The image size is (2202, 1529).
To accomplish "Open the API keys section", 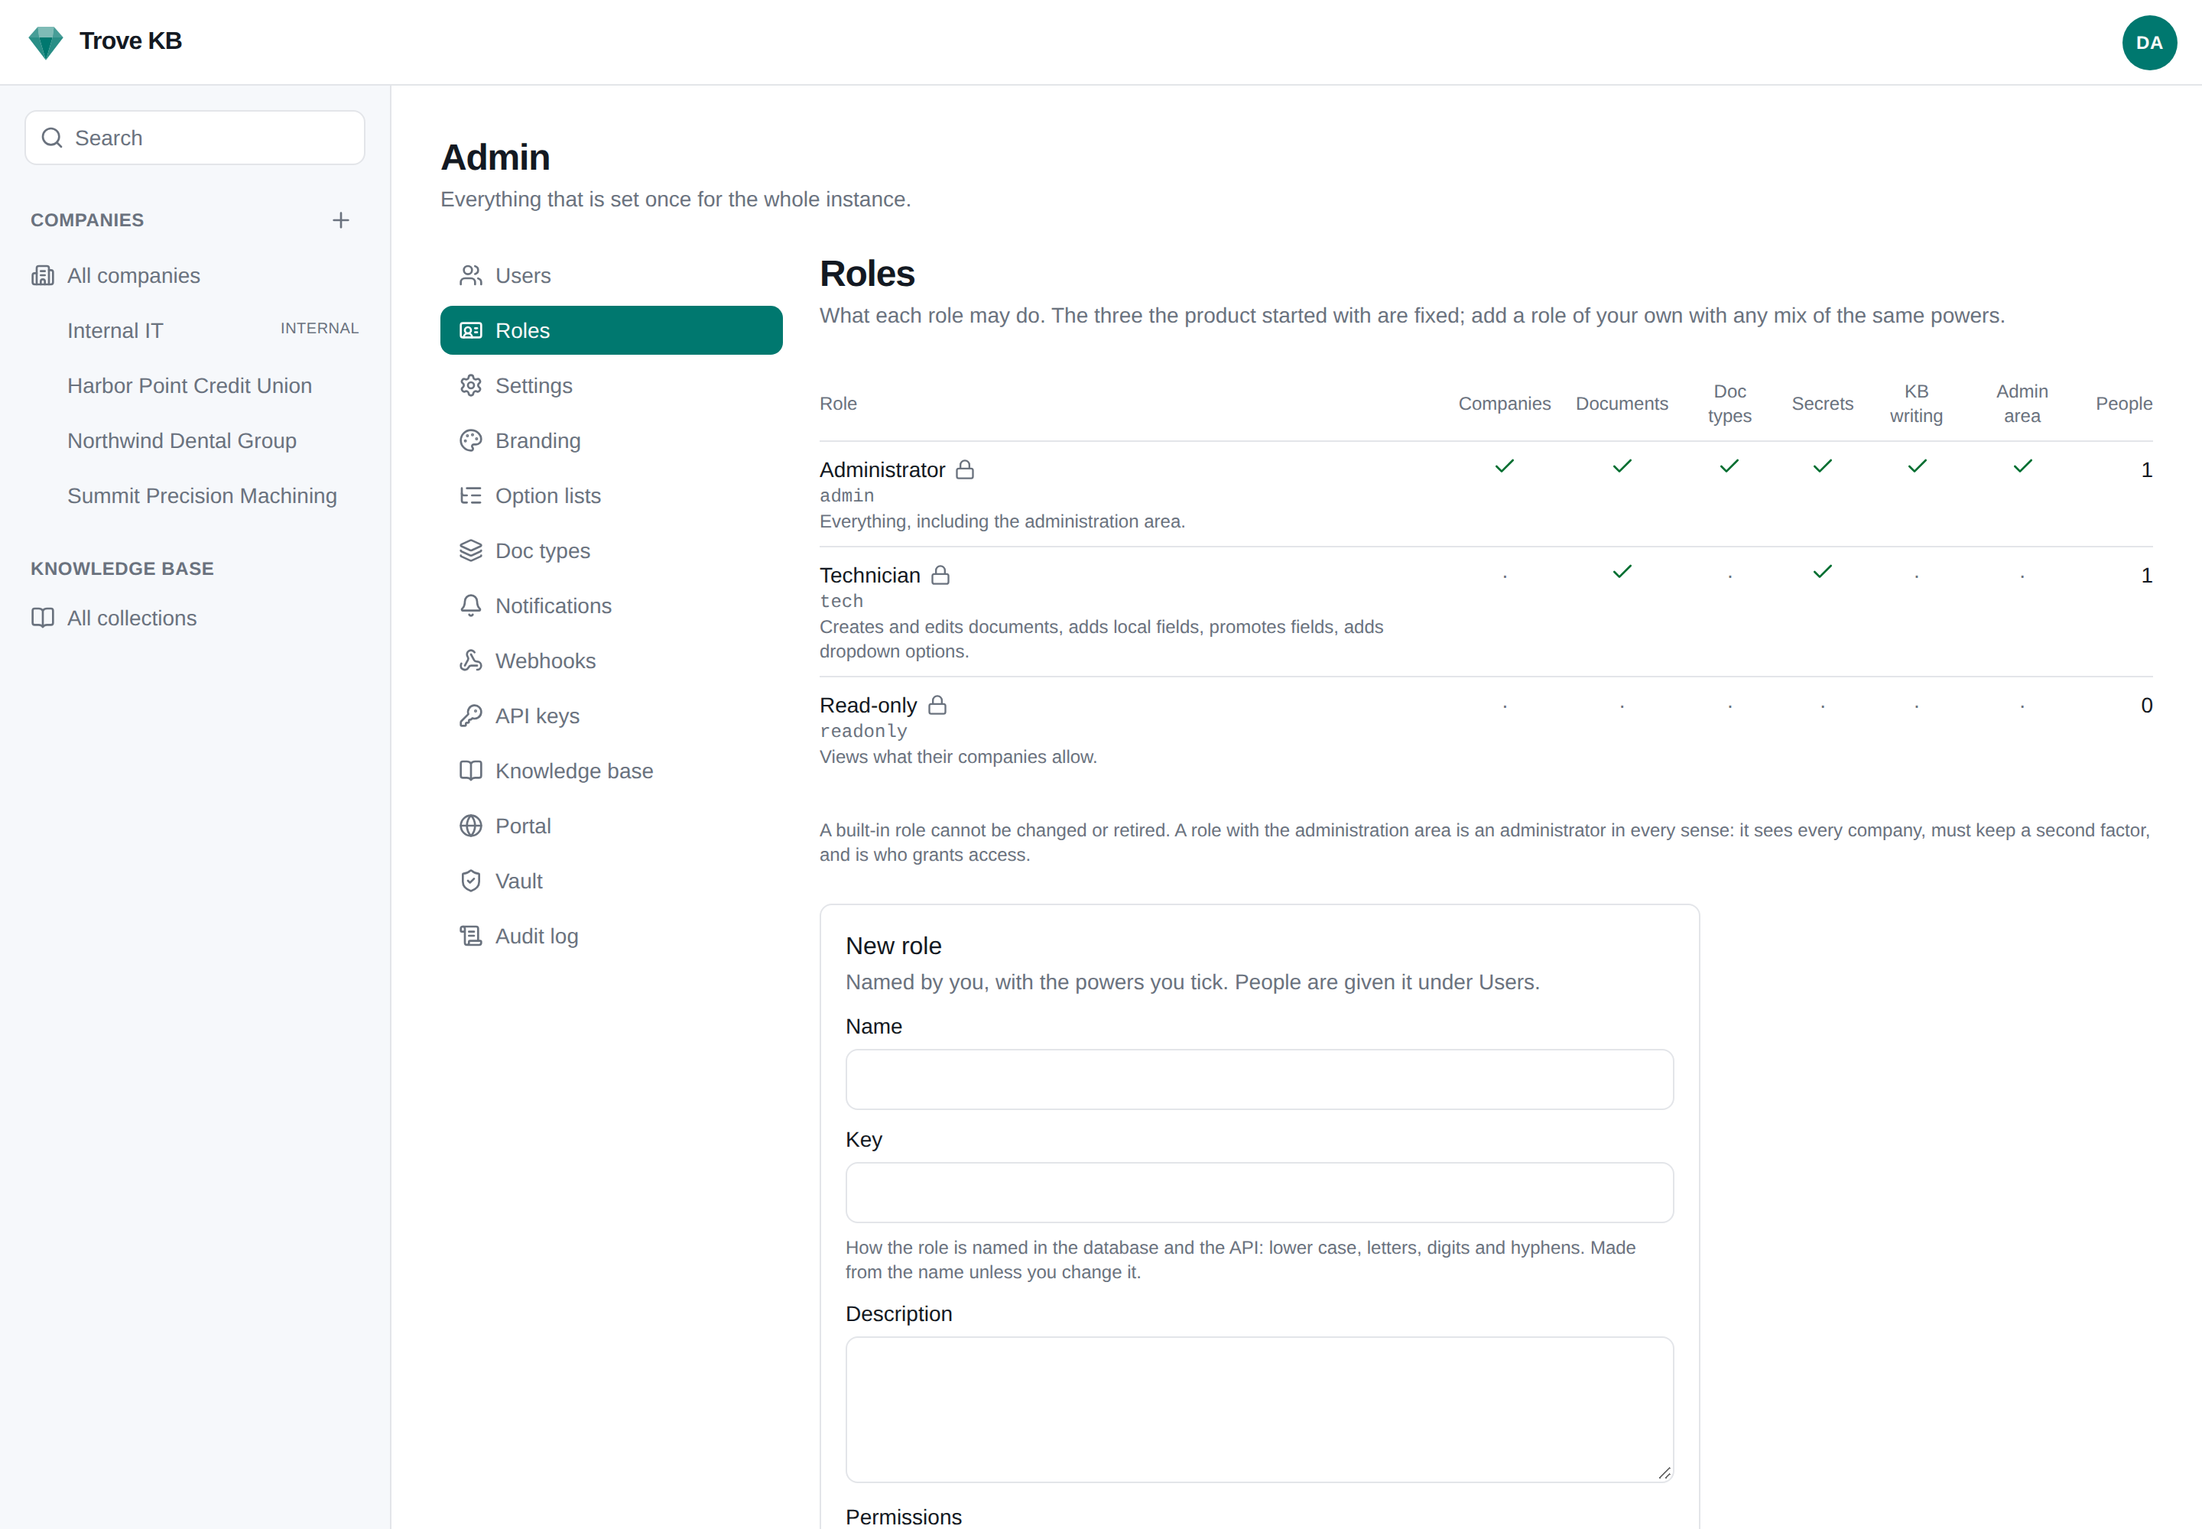I will point(612,716).
